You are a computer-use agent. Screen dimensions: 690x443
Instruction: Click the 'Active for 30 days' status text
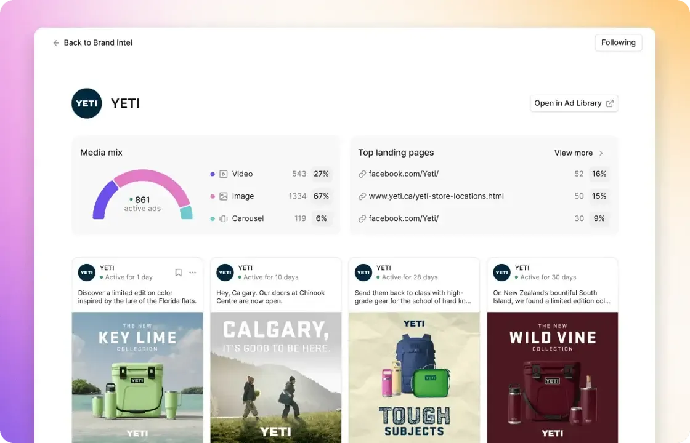(548, 277)
